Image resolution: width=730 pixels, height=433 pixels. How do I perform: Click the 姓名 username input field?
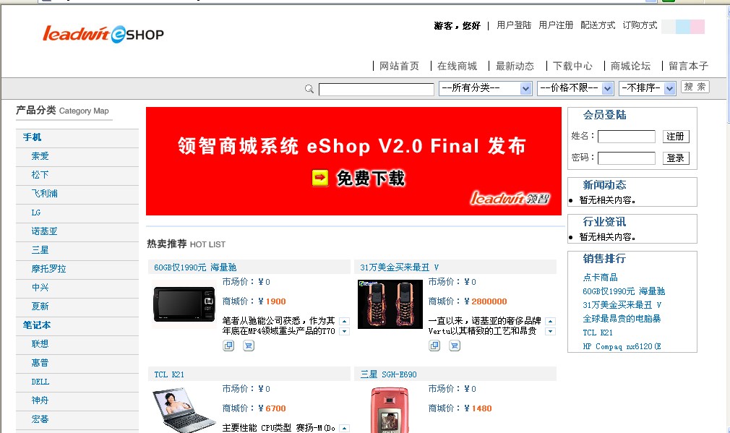pyautogui.click(x=627, y=137)
